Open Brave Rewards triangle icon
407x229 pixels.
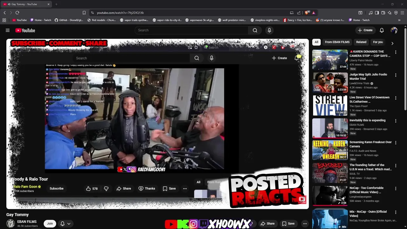(314, 13)
